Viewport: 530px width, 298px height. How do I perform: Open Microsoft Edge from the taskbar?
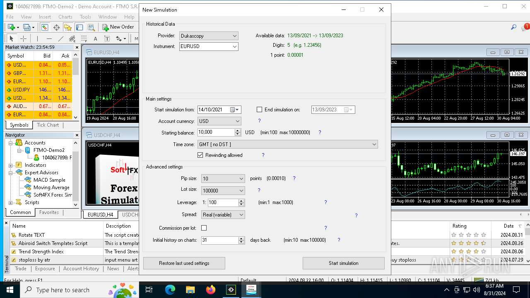pos(170,290)
